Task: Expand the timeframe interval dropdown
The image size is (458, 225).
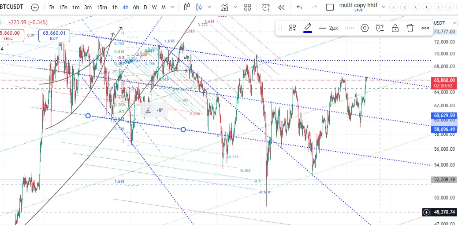Action: (x=173, y=7)
